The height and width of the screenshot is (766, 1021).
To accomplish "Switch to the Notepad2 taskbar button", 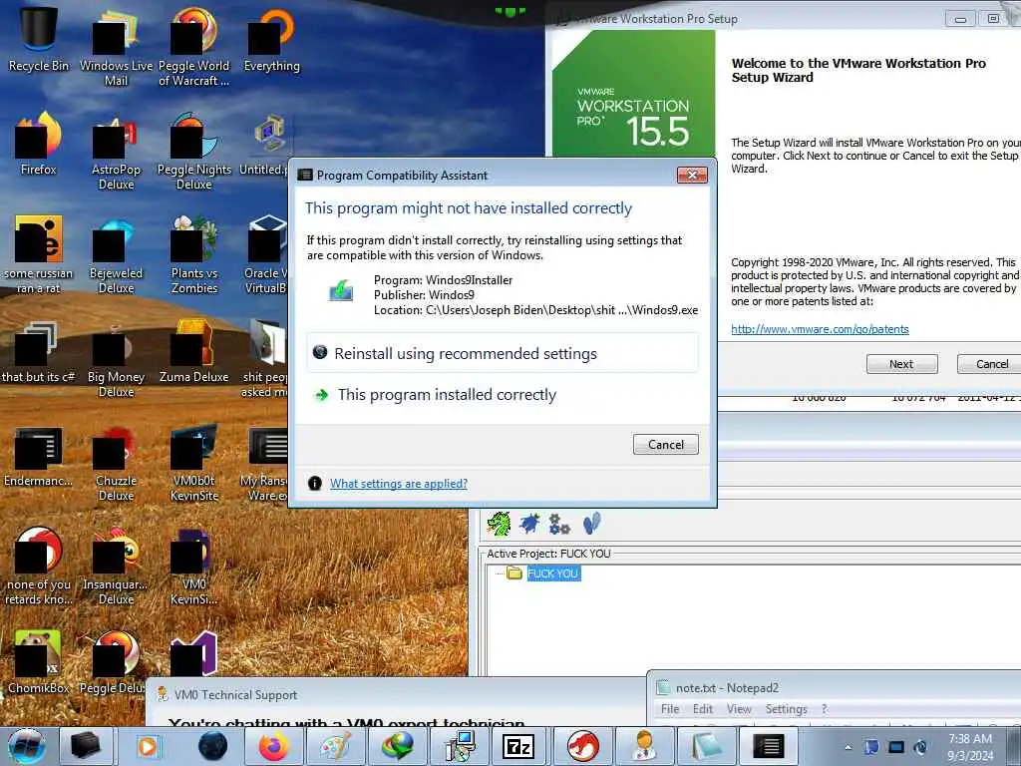I will pos(705,746).
